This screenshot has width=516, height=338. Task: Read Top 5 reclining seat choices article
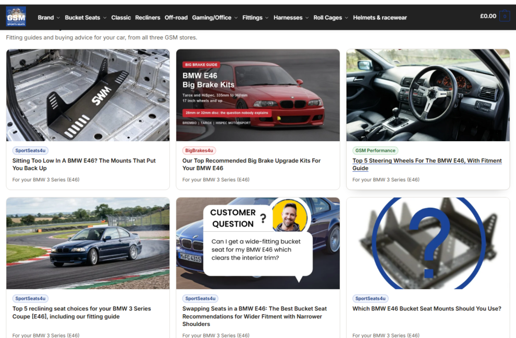point(82,312)
